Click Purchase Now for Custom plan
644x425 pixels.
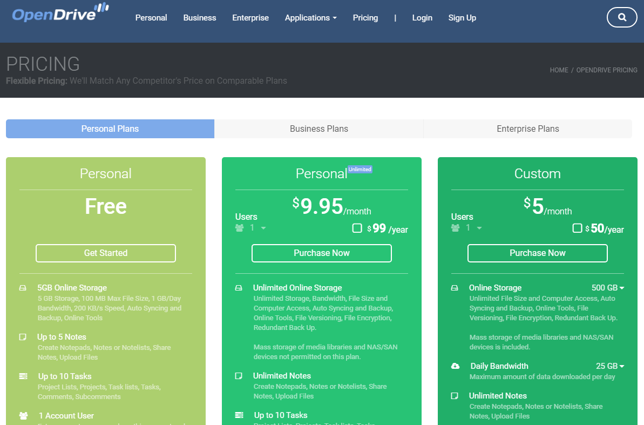point(538,253)
